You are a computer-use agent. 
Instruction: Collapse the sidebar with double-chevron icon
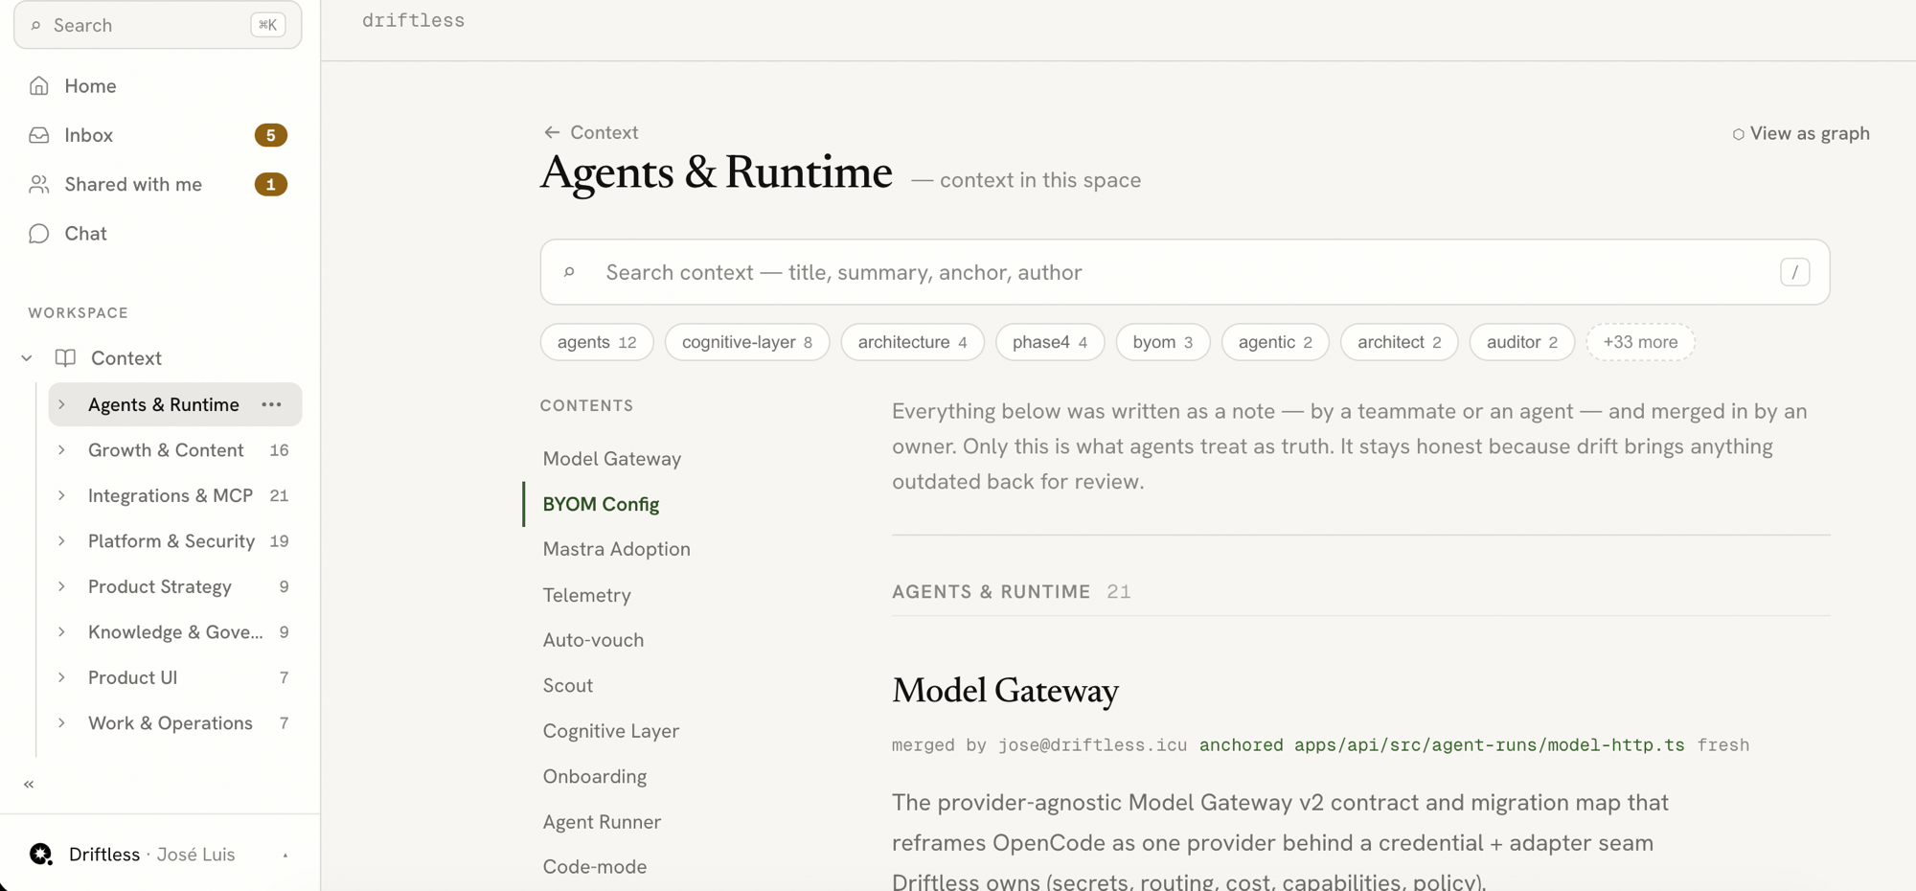29,784
